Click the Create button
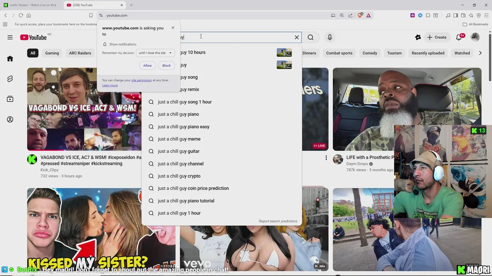This screenshot has height=276, width=492. point(436,37)
